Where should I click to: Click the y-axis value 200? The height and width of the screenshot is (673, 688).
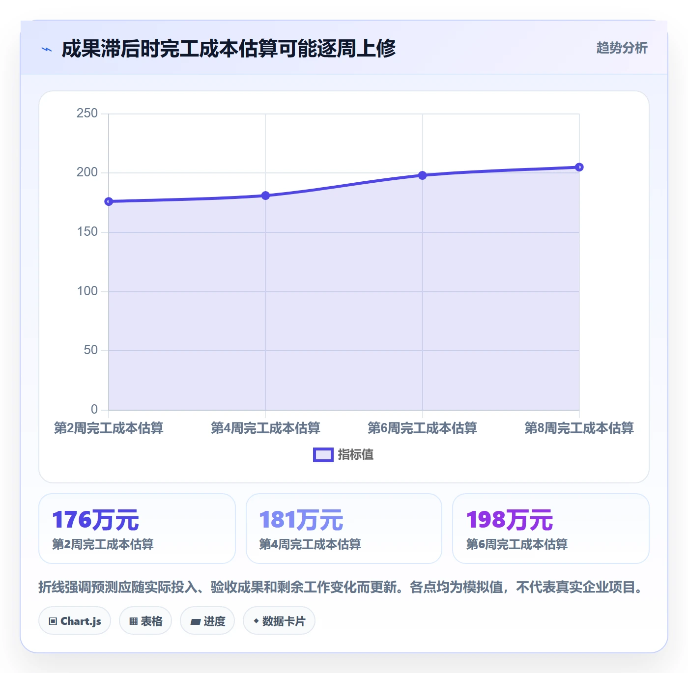tap(87, 172)
